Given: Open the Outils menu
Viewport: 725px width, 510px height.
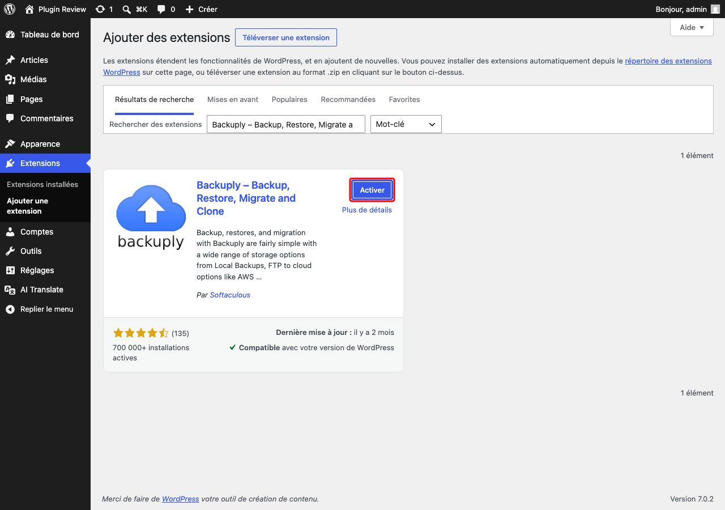Looking at the screenshot, I should 45,251.
